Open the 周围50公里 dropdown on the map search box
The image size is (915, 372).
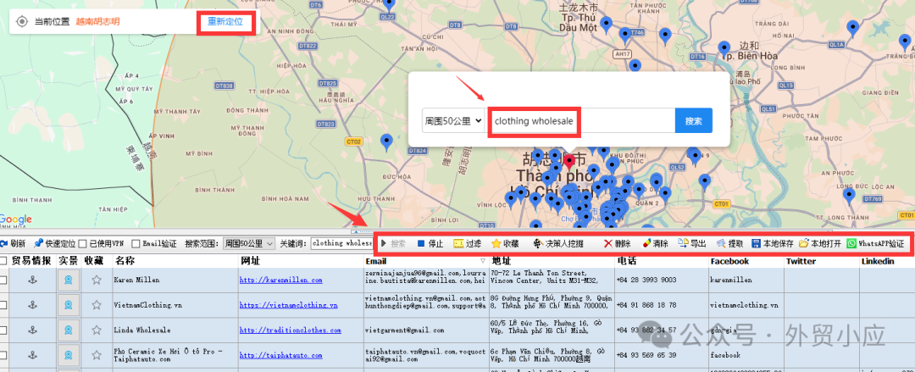coord(453,121)
